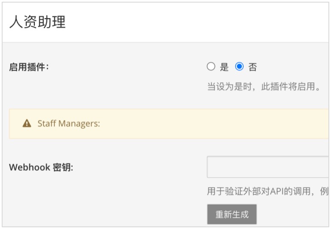Click the "否" label text
The height and width of the screenshot is (229, 331).
(252, 67)
